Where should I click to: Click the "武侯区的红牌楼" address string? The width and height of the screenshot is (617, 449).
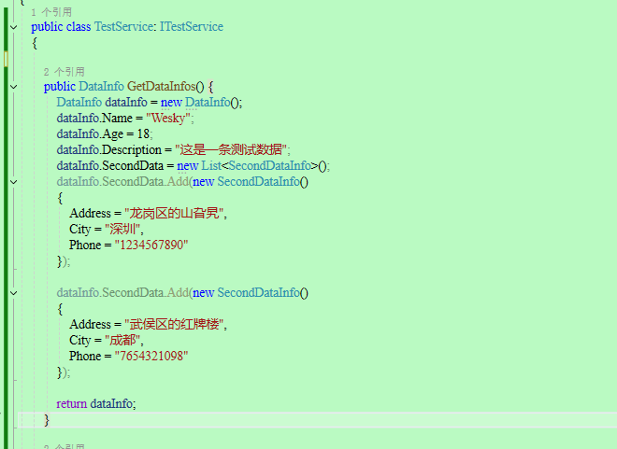point(174,325)
